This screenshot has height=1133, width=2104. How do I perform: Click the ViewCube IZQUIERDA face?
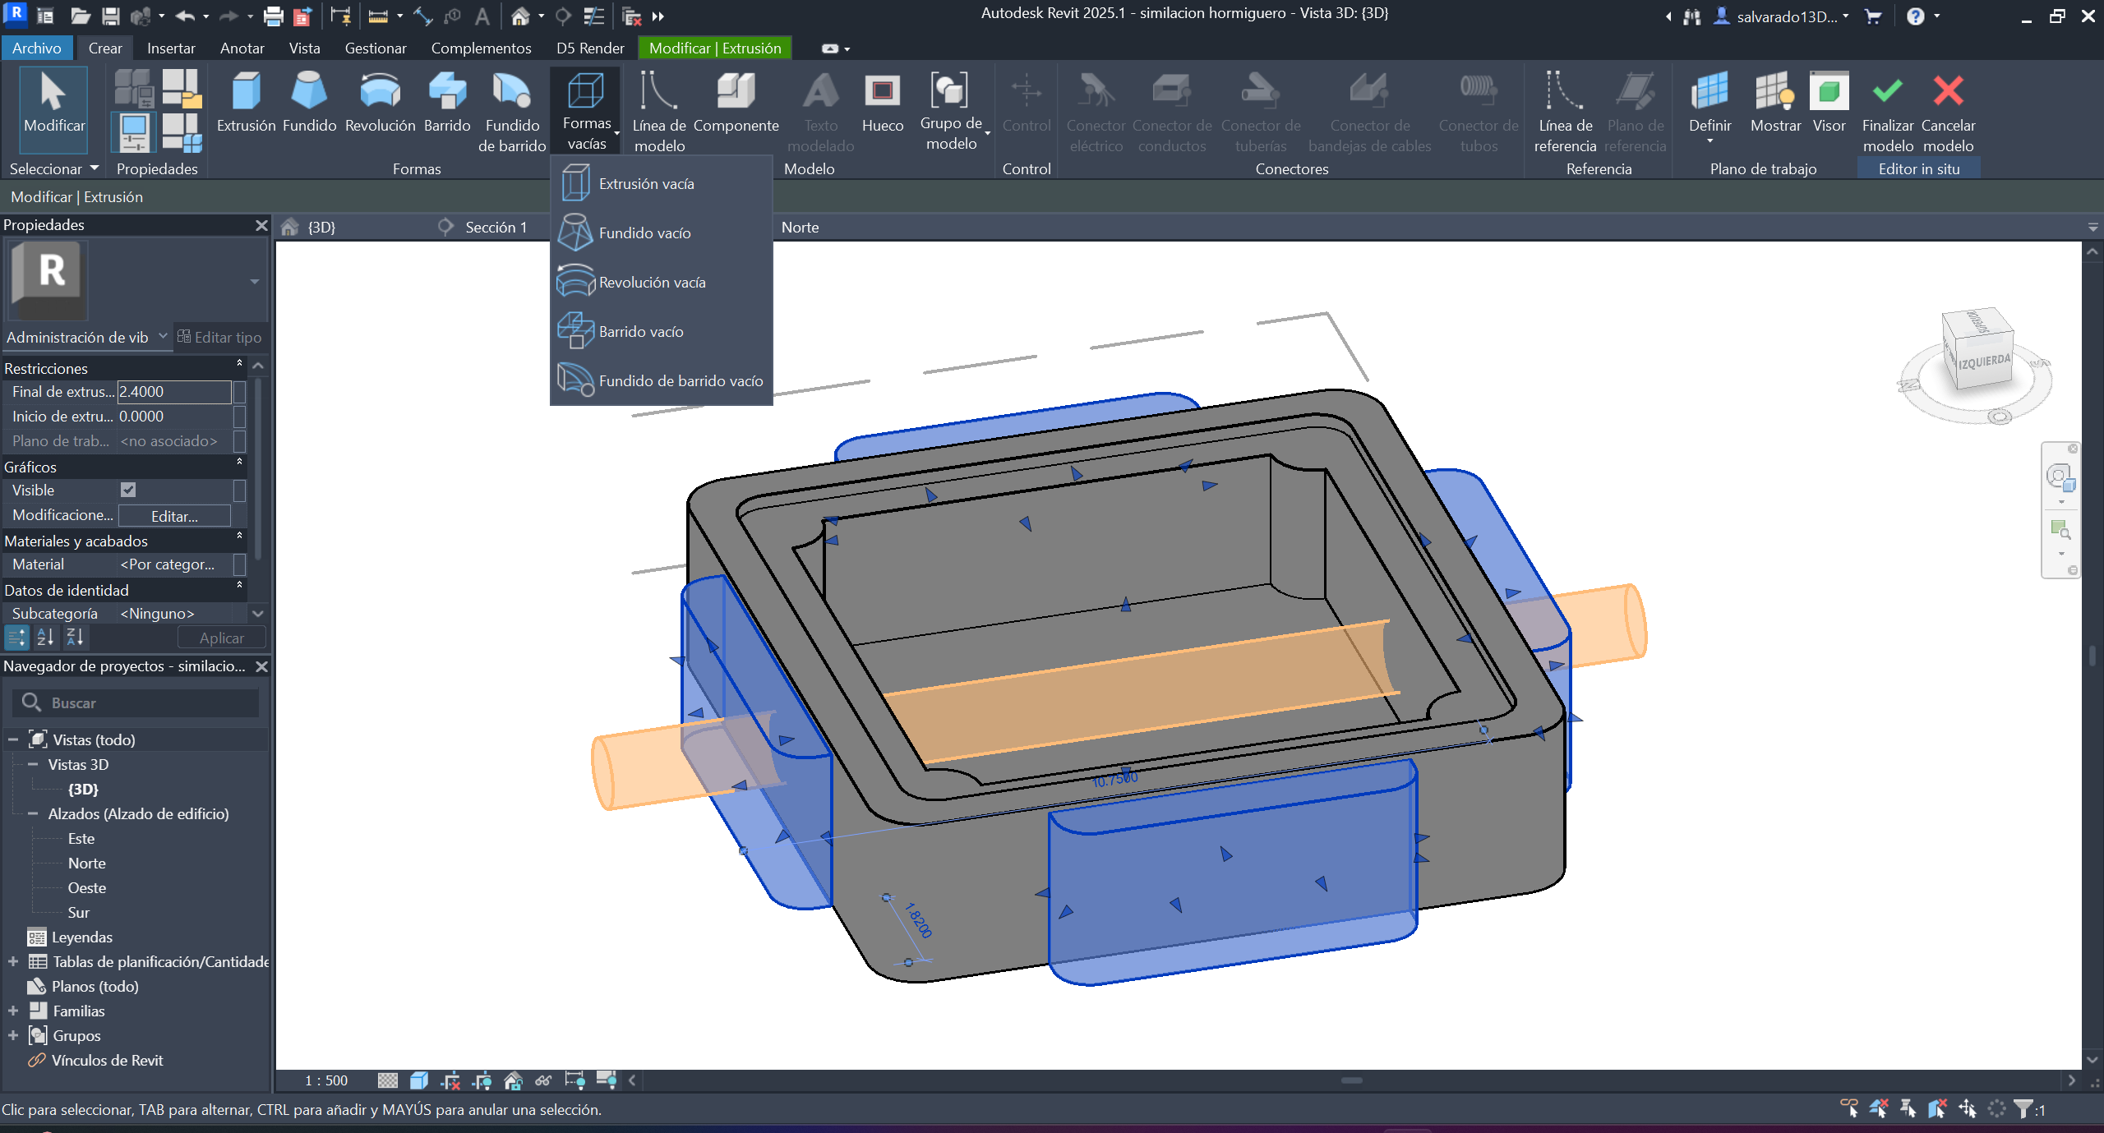point(1983,362)
